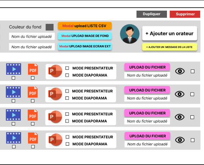Tick the checkbox under second row's PDF icon

33,101
